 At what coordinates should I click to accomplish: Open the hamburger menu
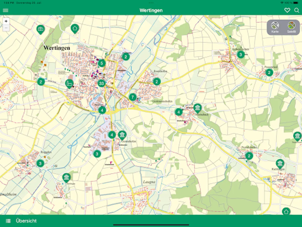[x=6, y=10]
